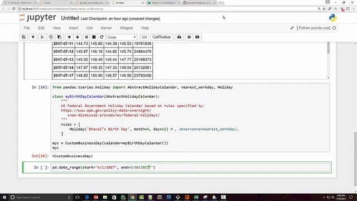Move selected cell down arrow
The width and height of the screenshot is (357, 201).
tap(78, 37)
